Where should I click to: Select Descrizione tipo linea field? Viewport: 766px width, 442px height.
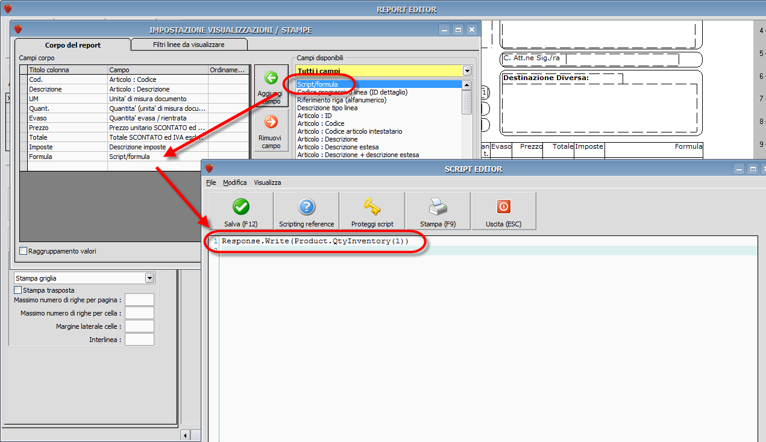(378, 108)
